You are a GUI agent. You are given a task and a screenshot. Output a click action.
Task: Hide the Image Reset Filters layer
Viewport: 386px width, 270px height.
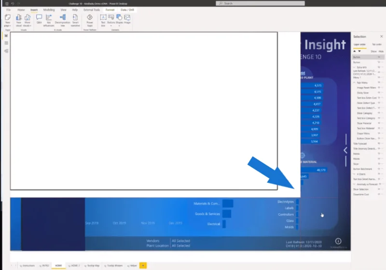tap(379, 88)
